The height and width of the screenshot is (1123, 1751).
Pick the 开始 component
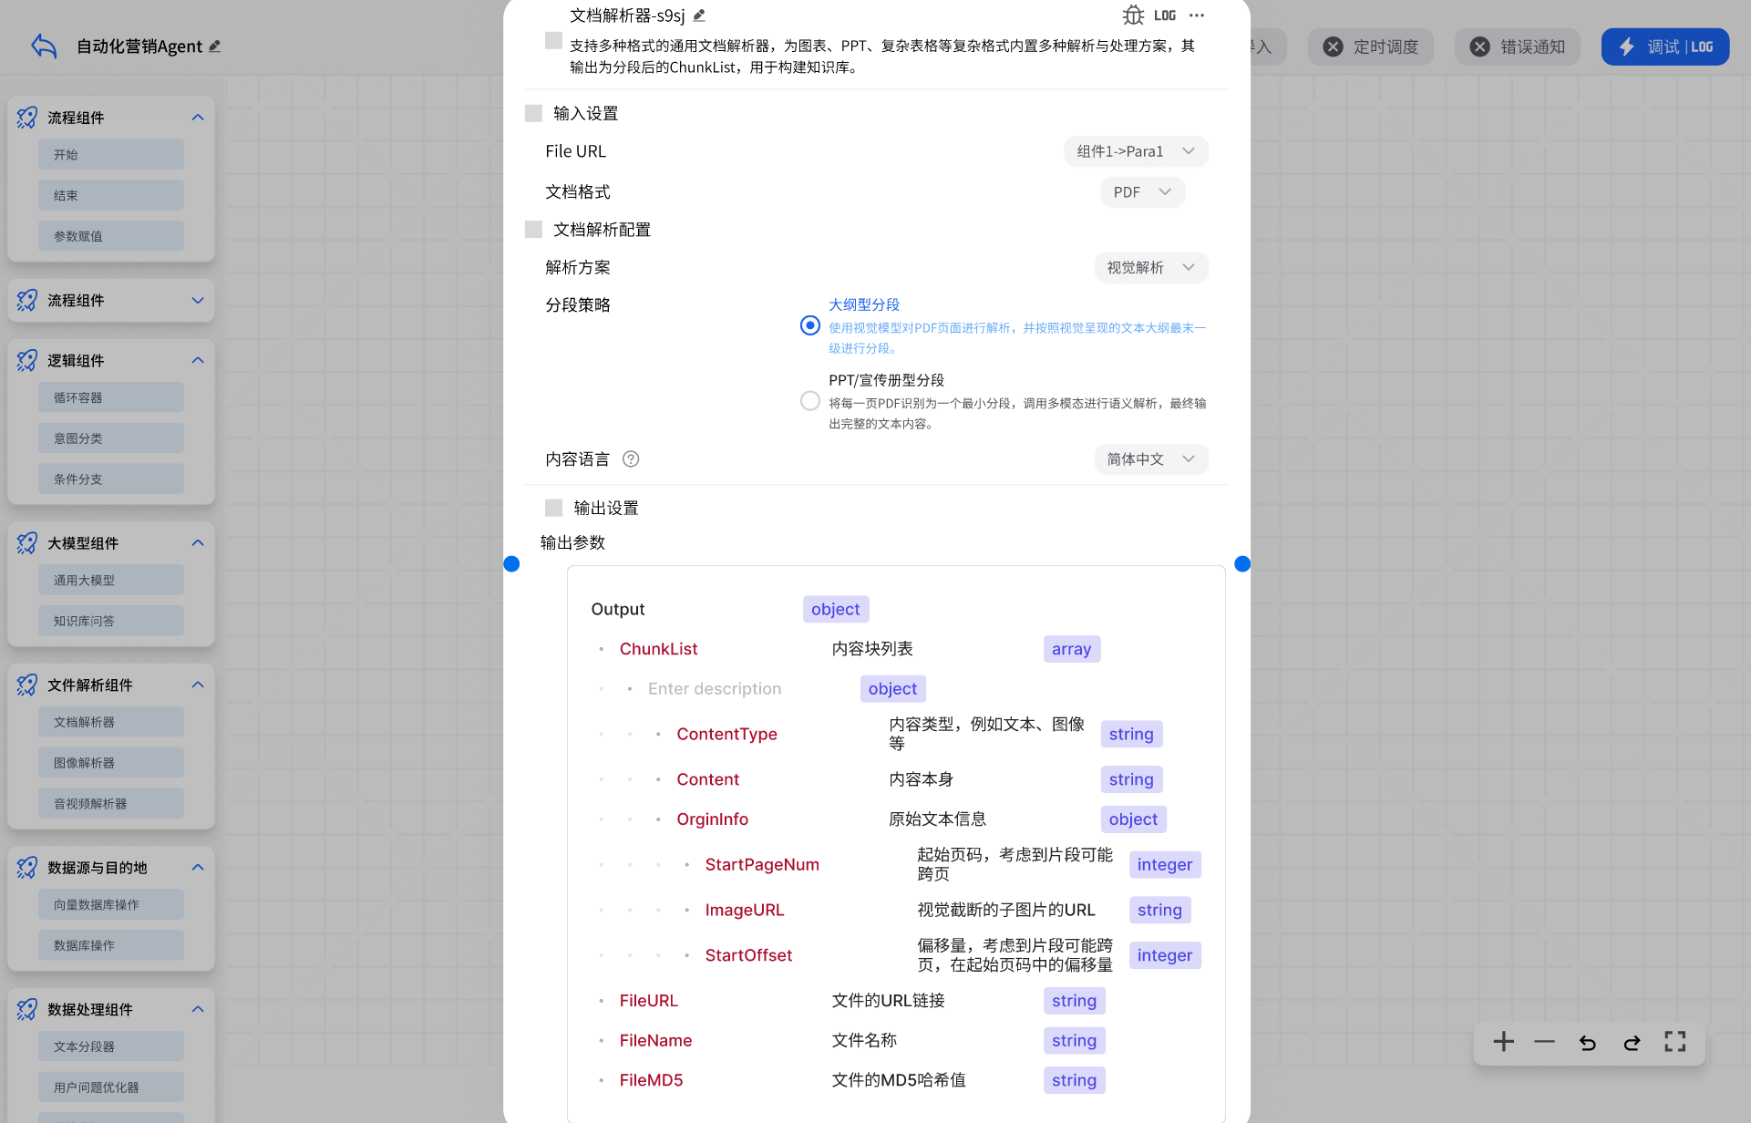[111, 155]
